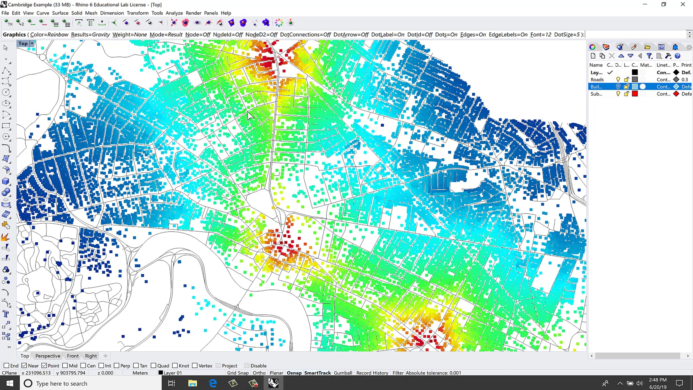The image size is (693, 390).
Task: Move layer down with the down triangle
Action: point(631,56)
